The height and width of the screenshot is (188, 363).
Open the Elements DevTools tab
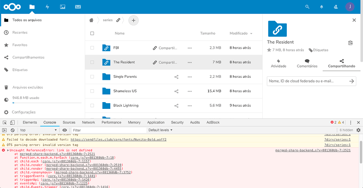pos(30,123)
